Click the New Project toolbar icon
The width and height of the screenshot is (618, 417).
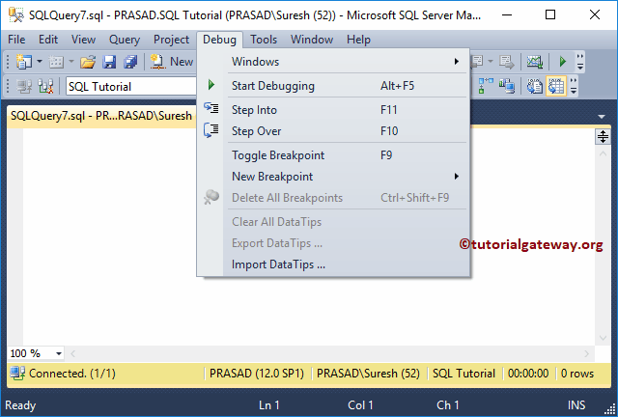24,62
